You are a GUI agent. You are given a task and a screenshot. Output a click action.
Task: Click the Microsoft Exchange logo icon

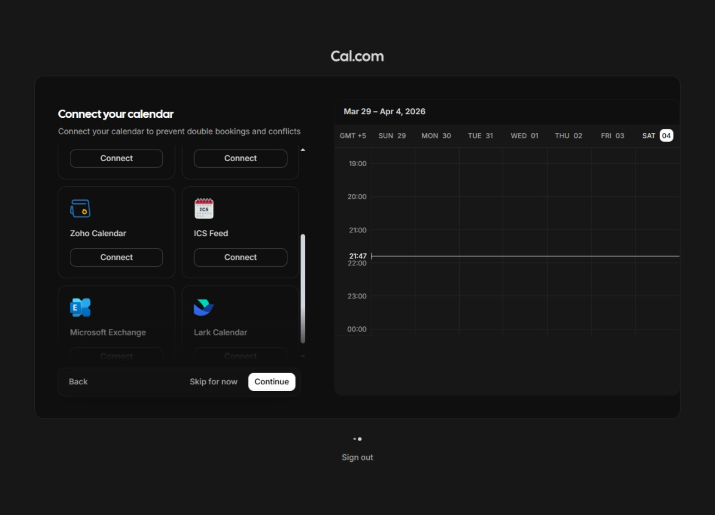(80, 308)
